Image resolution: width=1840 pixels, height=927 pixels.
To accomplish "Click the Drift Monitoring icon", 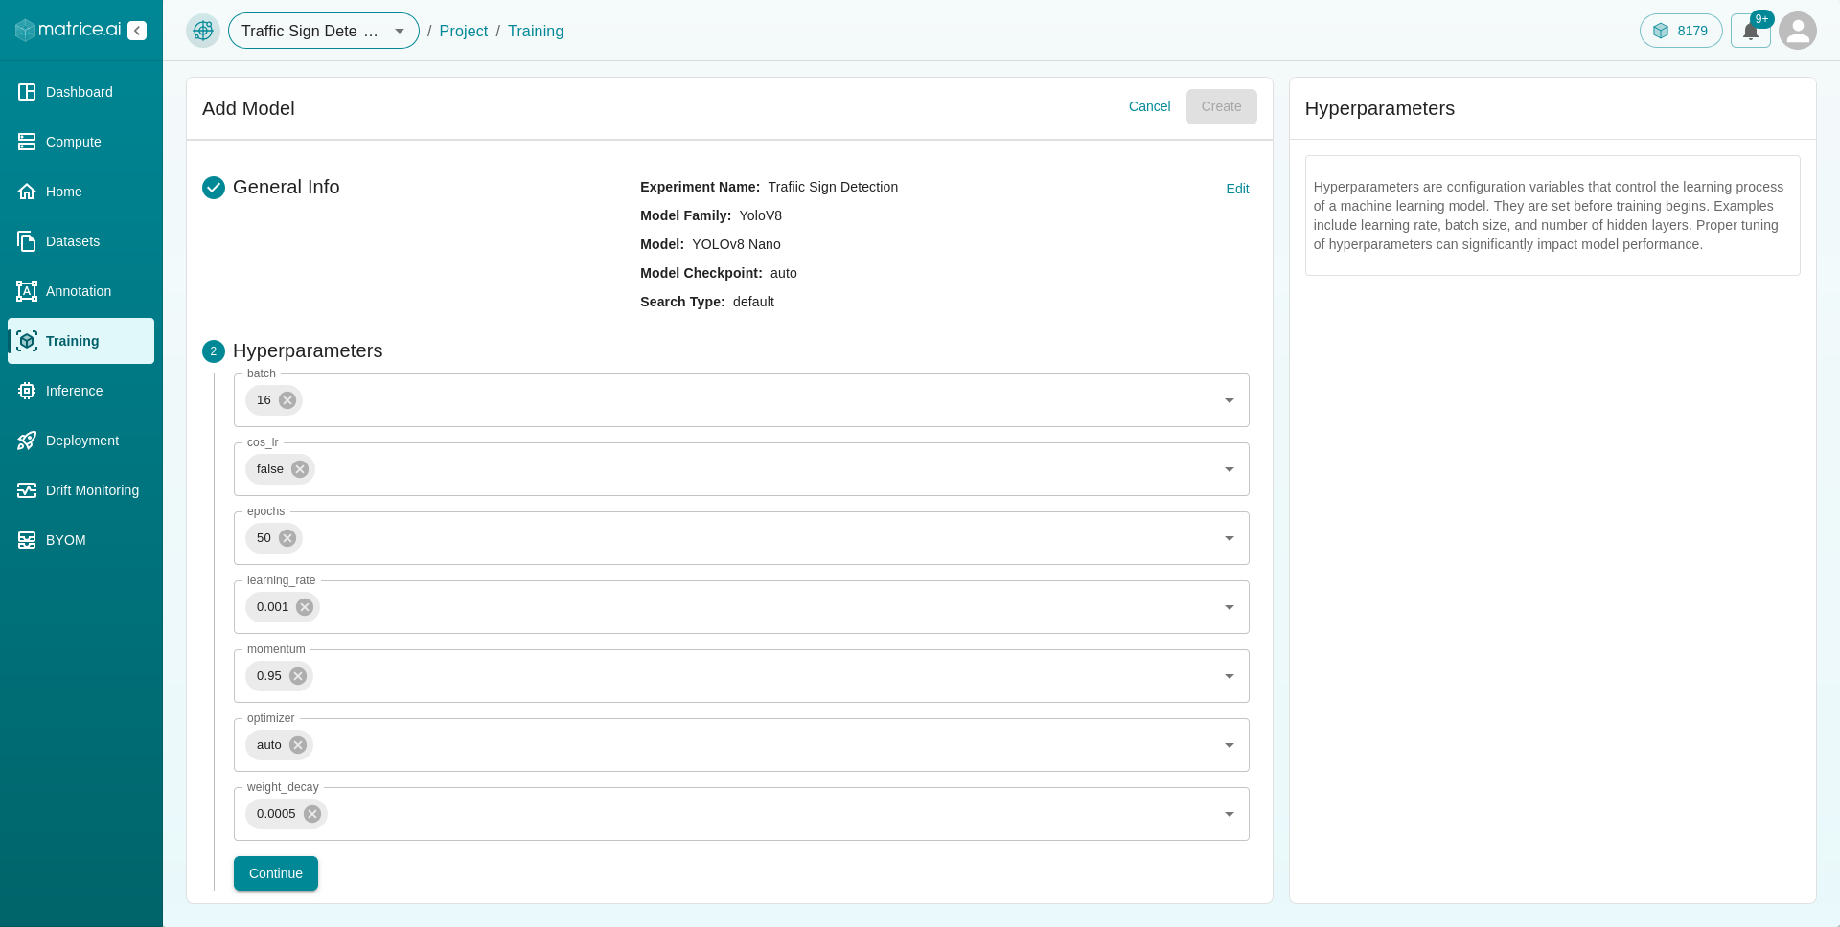I will tap(27, 490).
